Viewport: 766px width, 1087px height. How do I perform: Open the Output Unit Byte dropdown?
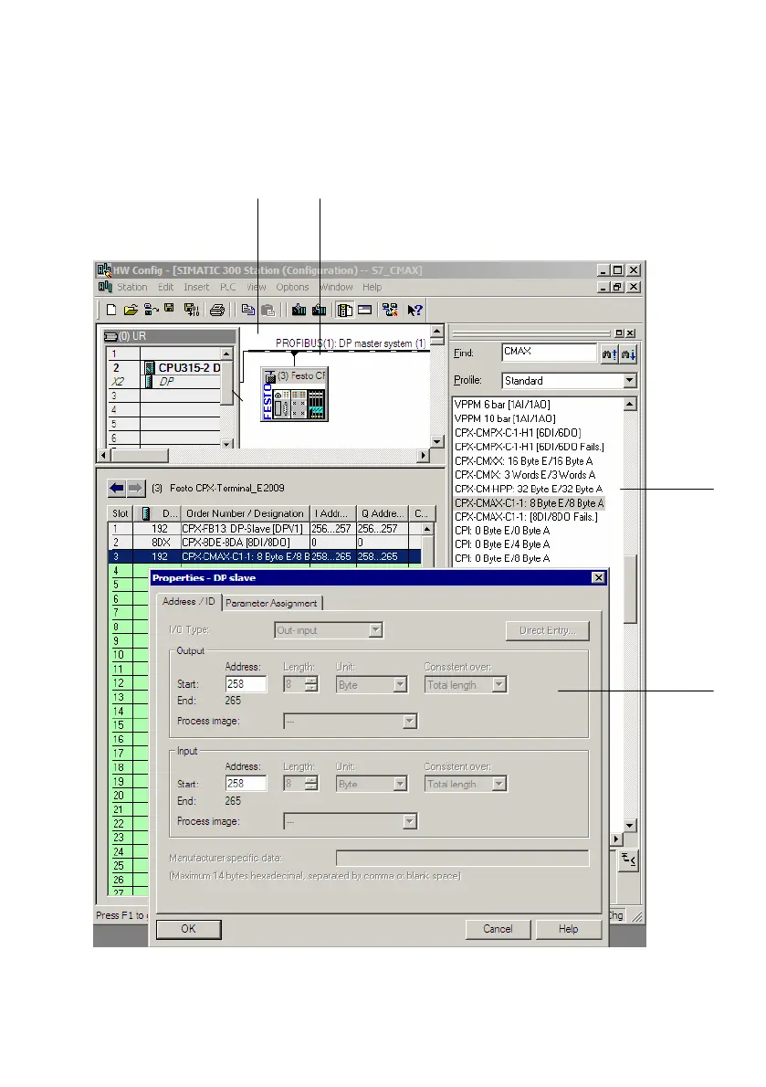[400, 685]
